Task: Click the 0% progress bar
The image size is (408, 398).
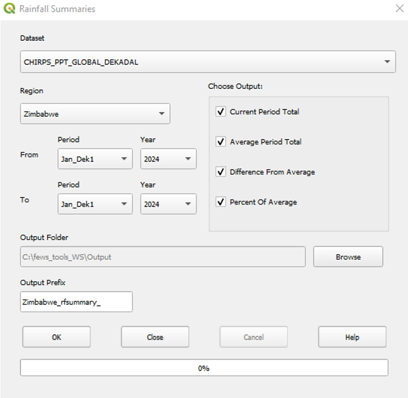Action: pyautogui.click(x=204, y=367)
